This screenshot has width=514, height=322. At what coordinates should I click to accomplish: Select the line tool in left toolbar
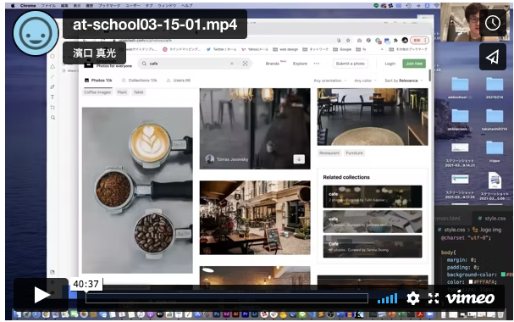[53, 76]
